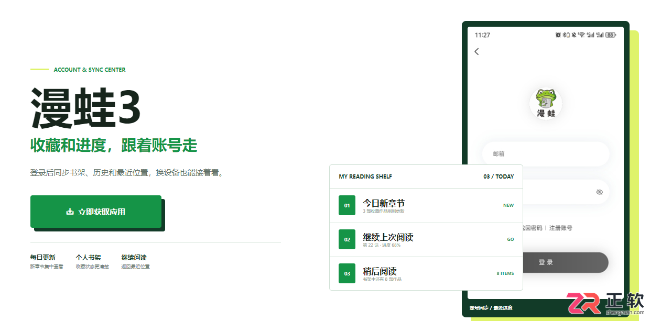The image size is (650, 321).
Task: Click the ACCOUNT & SYNC CENTER label
Action: 90,70
